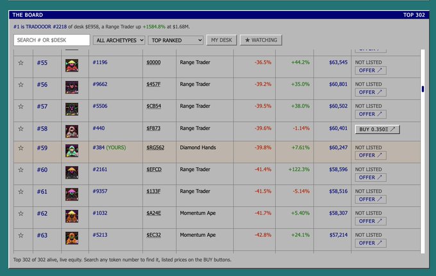Open desk link $457F
The width and height of the screenshot is (436, 276).
click(153, 84)
